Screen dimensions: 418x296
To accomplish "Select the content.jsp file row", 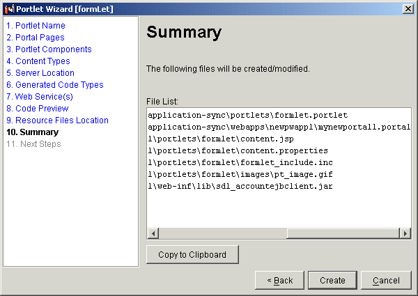I will [x=279, y=139].
